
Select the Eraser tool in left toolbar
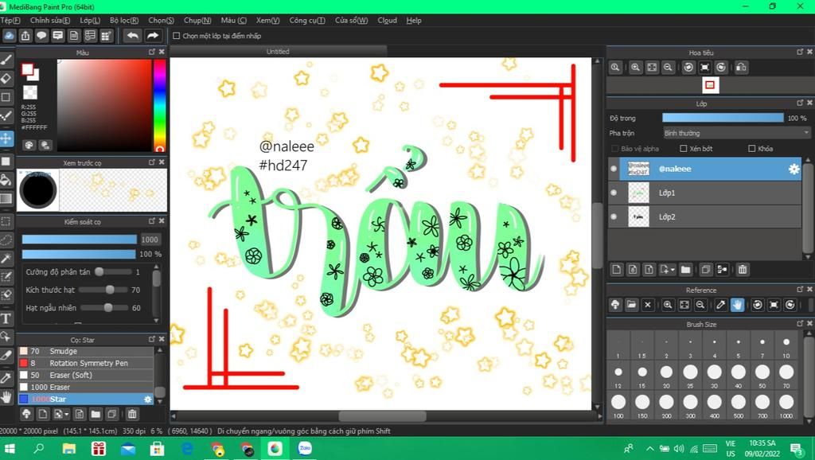point(6,79)
